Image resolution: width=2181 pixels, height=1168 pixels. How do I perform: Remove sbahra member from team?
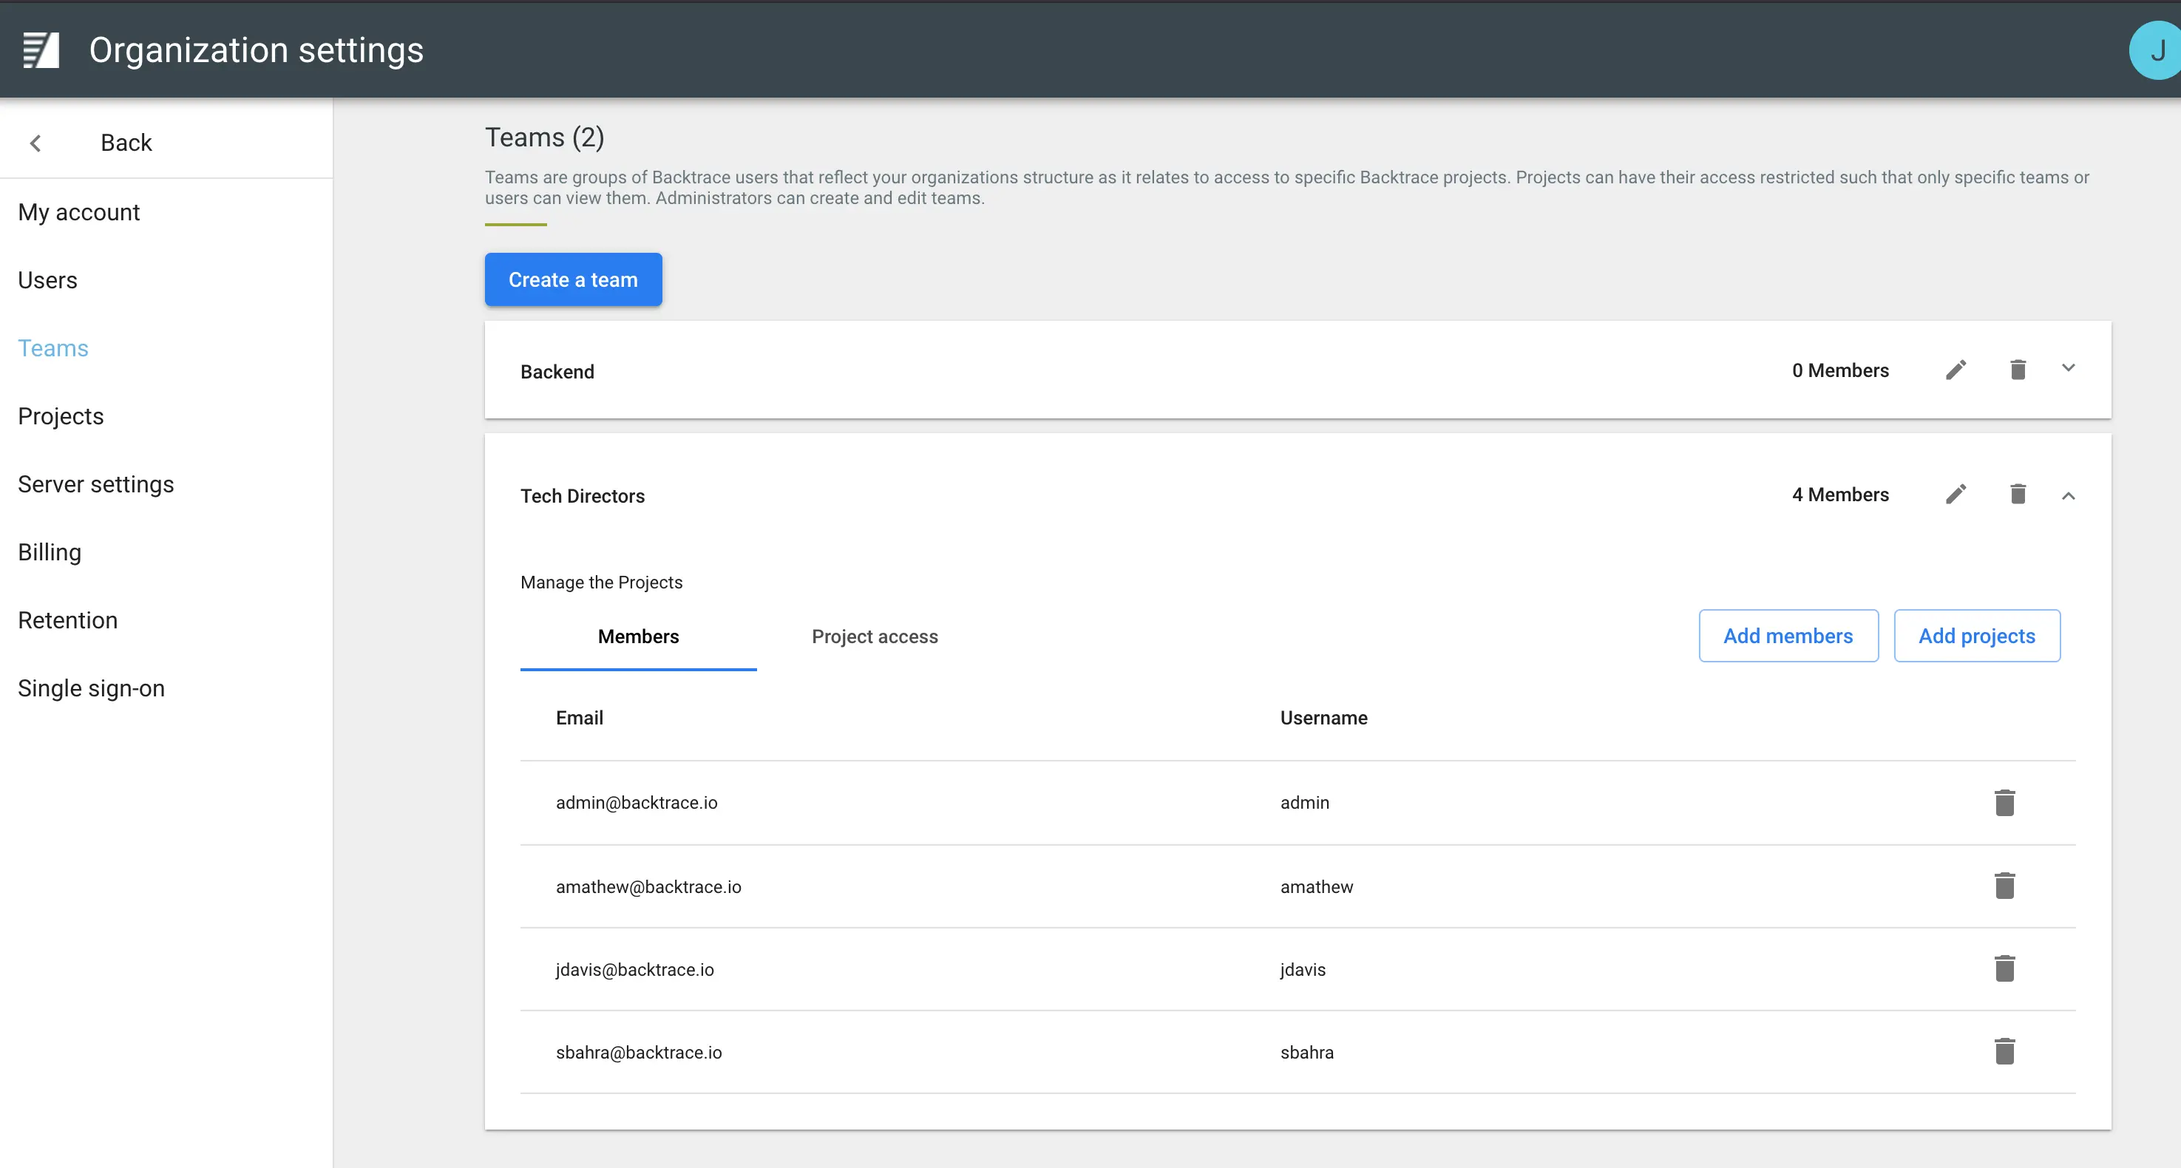[2004, 1051]
